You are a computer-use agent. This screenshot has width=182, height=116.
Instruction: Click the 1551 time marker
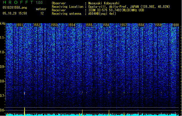(x=19, y=25)
